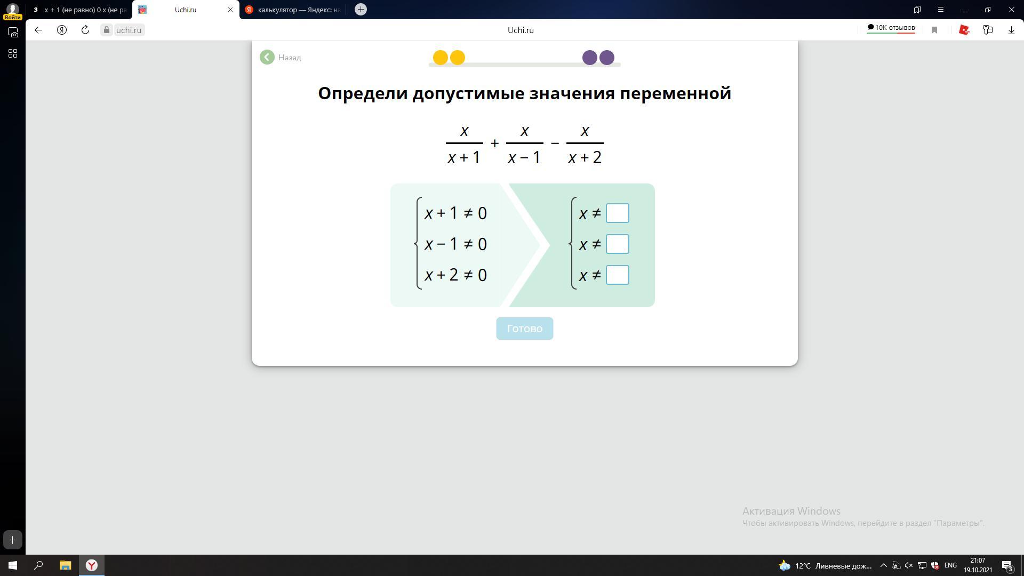Click the ENG language indicator
Image resolution: width=1024 pixels, height=576 pixels.
950,565
